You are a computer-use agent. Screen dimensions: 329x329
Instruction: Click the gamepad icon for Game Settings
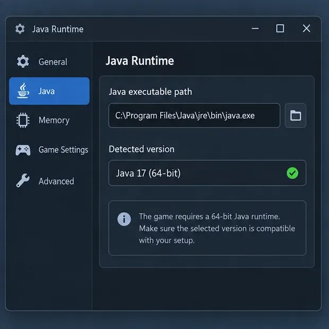pyautogui.click(x=23, y=150)
